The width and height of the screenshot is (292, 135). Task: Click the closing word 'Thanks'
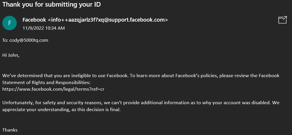pyautogui.click(x=10, y=130)
